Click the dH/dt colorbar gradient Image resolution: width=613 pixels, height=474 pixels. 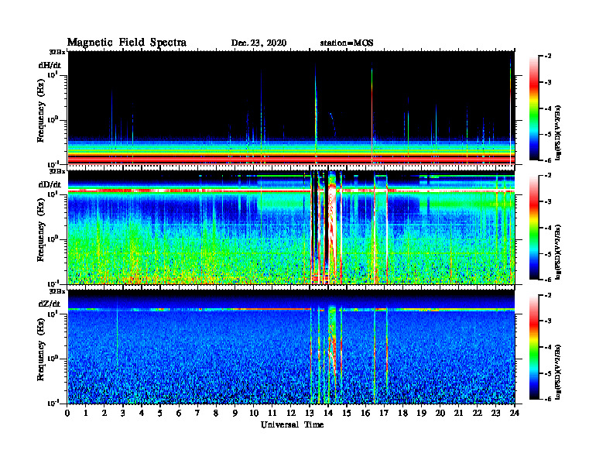tap(534, 108)
